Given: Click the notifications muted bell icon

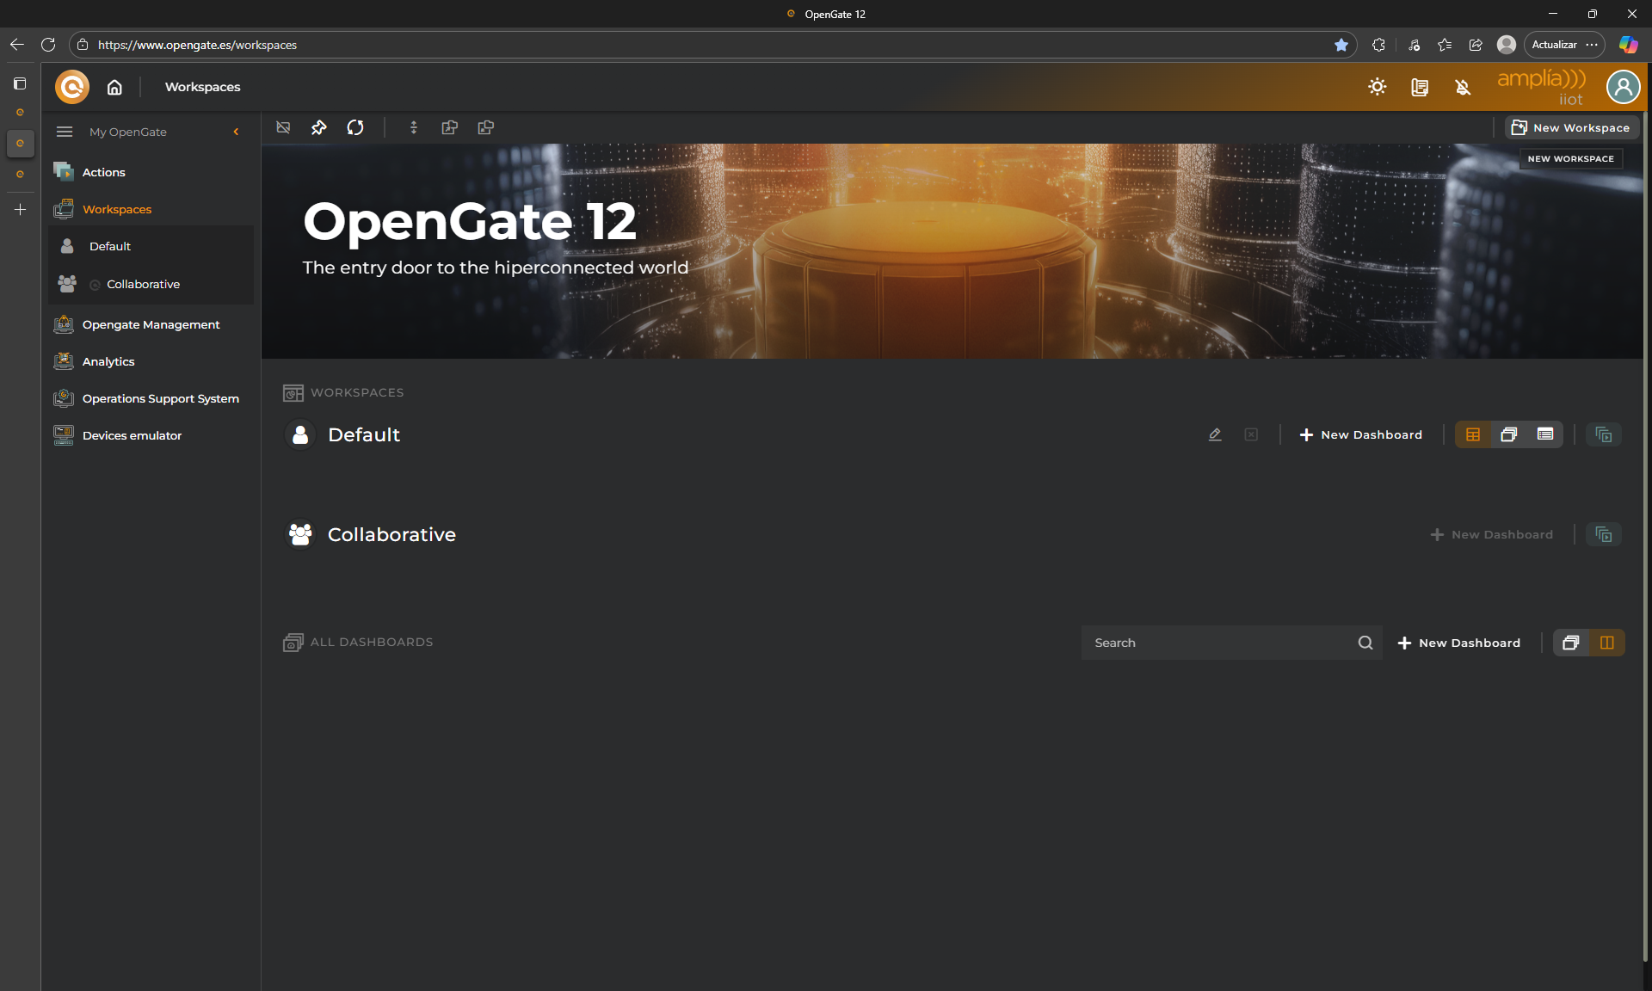Looking at the screenshot, I should pyautogui.click(x=1463, y=87).
